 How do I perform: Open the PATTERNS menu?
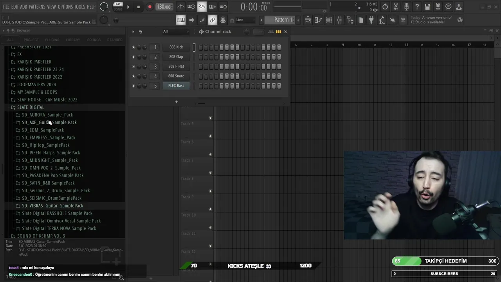click(x=37, y=7)
